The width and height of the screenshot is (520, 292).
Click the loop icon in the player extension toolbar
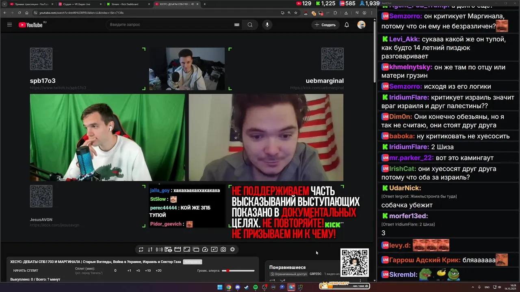tap(141, 249)
